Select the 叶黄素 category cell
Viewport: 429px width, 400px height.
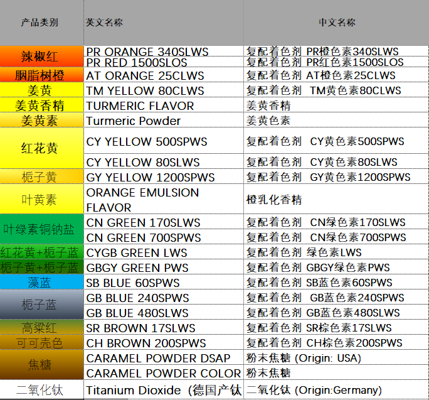42,199
